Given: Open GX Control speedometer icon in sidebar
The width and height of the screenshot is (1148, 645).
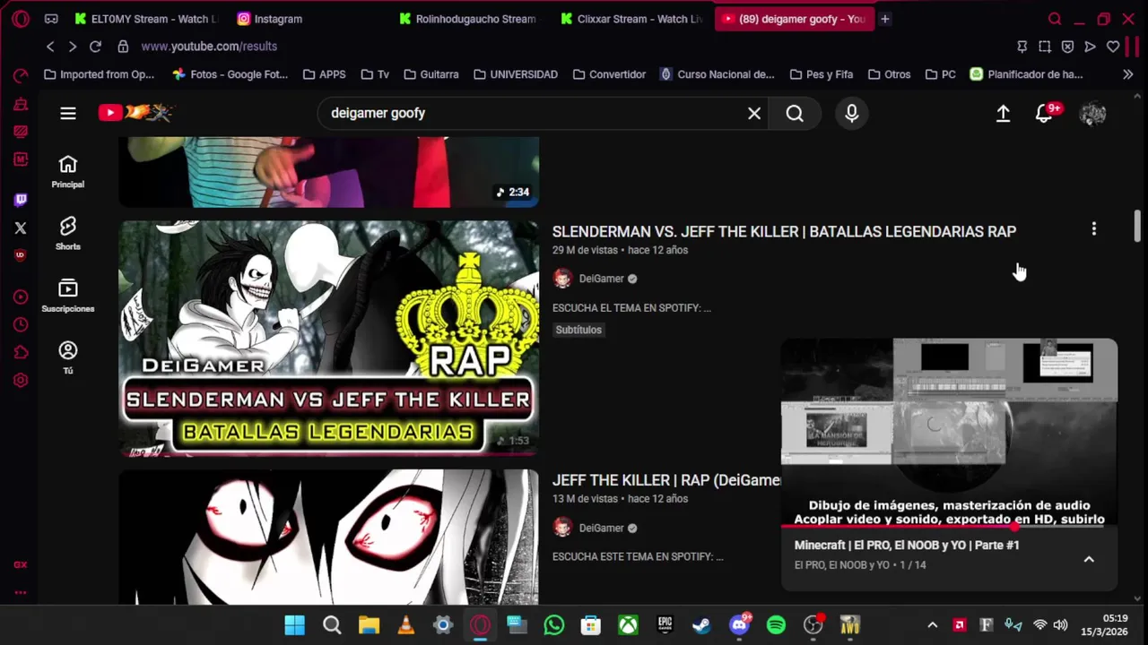Looking at the screenshot, I should 21,76.
